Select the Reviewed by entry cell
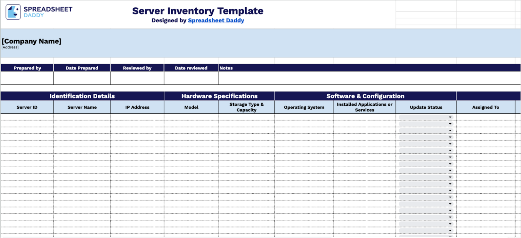521x238 pixels. [137, 78]
